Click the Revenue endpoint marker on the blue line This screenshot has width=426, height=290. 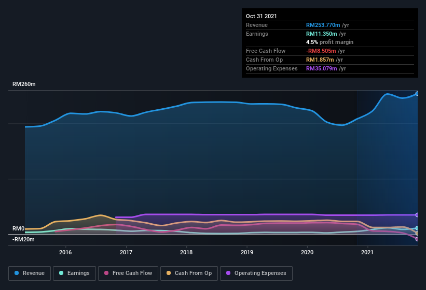417,94
